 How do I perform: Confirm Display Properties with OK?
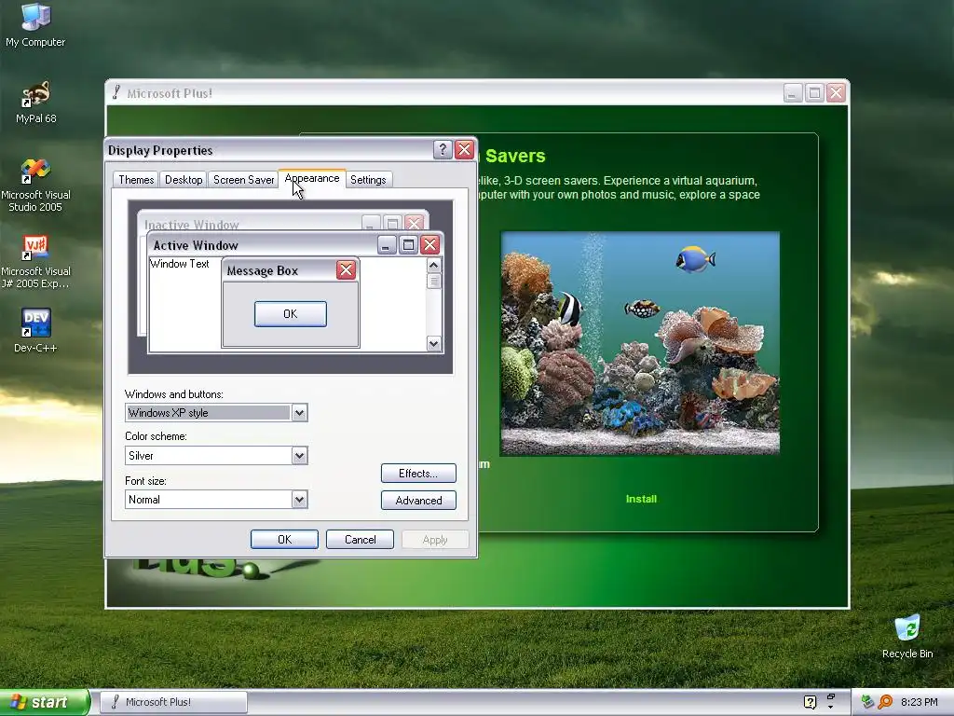pos(284,540)
